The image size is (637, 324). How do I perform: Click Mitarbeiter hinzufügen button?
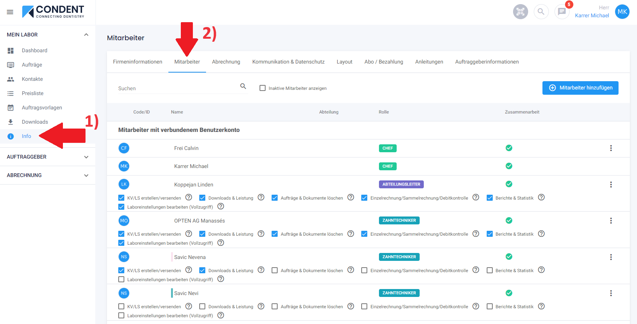click(580, 88)
